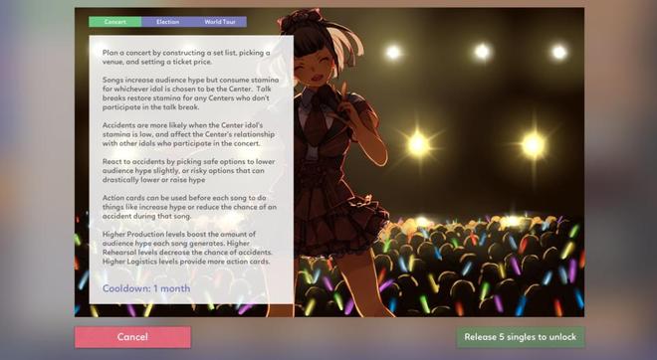Click the 'Plan a concert' intro paragraph
The image size is (657, 360).
[x=186, y=58]
